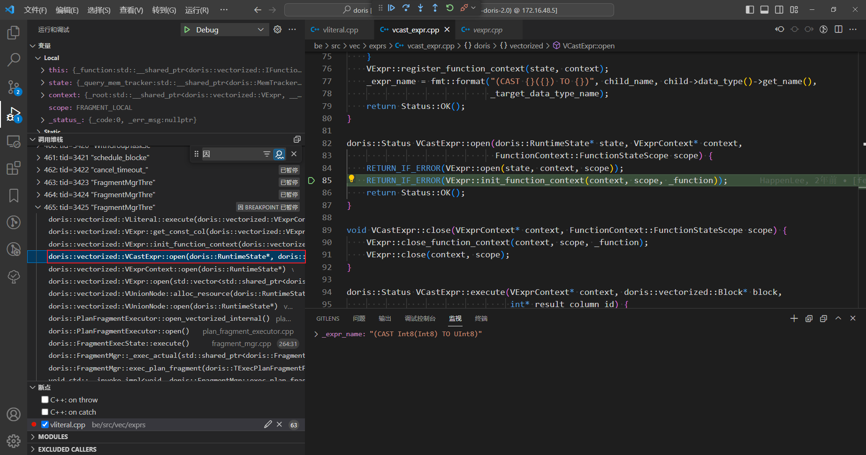Click the Step Out debug button
Viewport: 866px width, 455px height.
tap(435, 8)
